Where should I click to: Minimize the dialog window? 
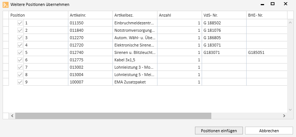pos(262,4)
